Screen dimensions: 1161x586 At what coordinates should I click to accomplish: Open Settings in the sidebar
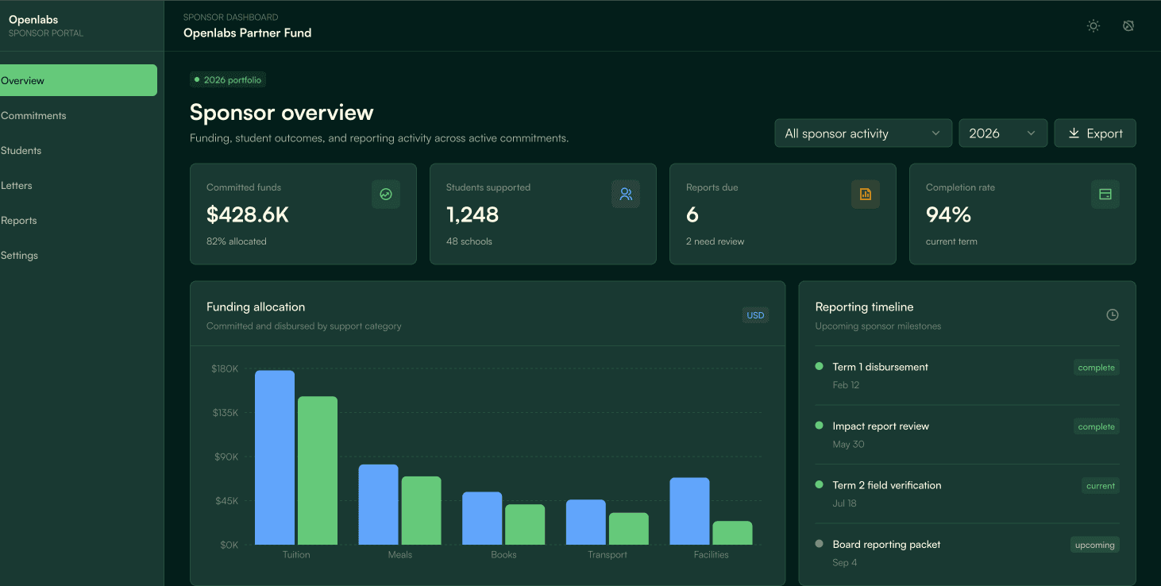click(79, 255)
